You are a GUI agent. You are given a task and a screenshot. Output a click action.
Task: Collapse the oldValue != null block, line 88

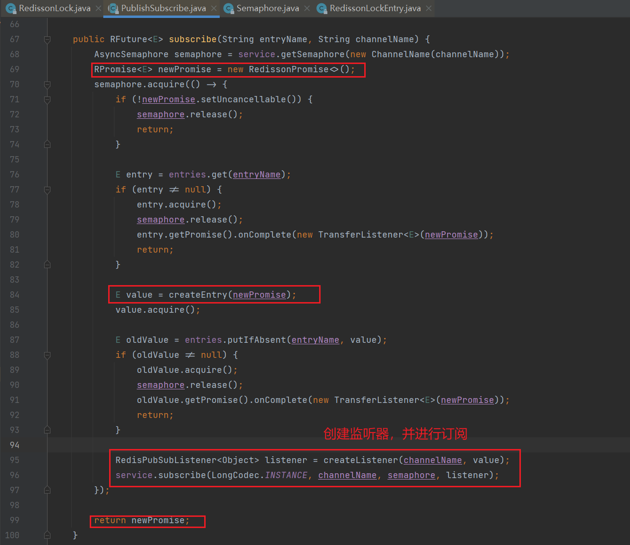pos(47,355)
